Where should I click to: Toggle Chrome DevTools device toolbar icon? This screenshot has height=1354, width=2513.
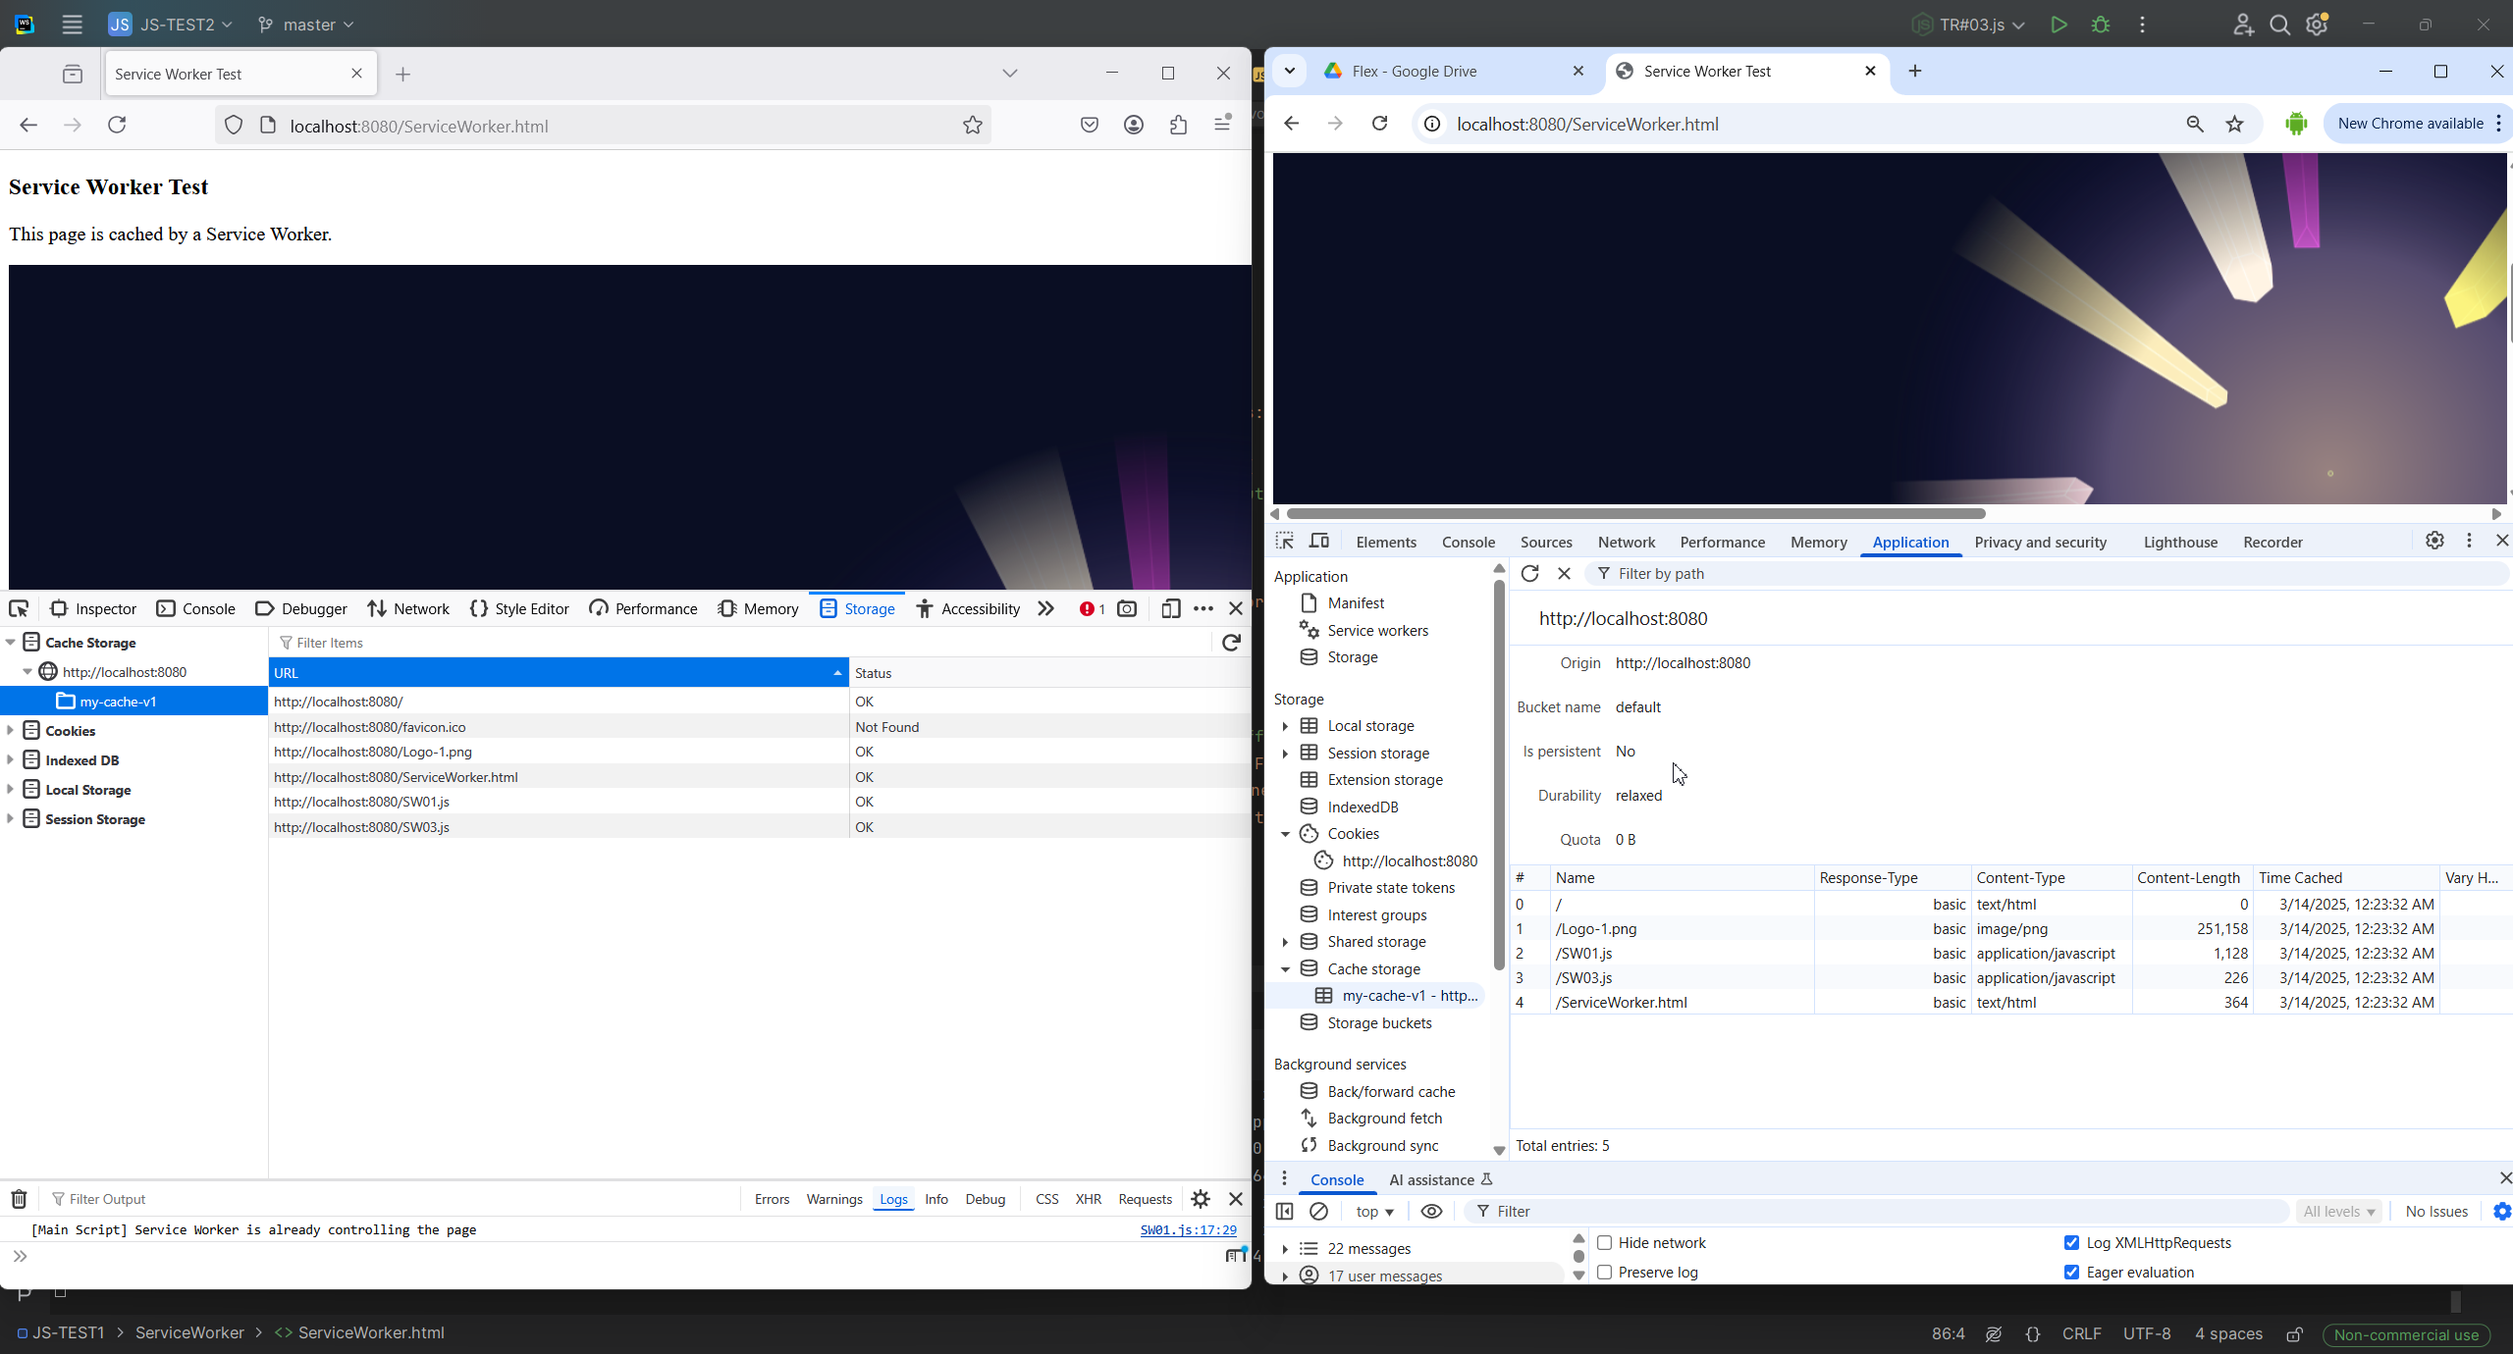[1319, 542]
